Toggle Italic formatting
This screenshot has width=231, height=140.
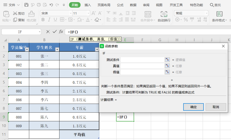49,19
